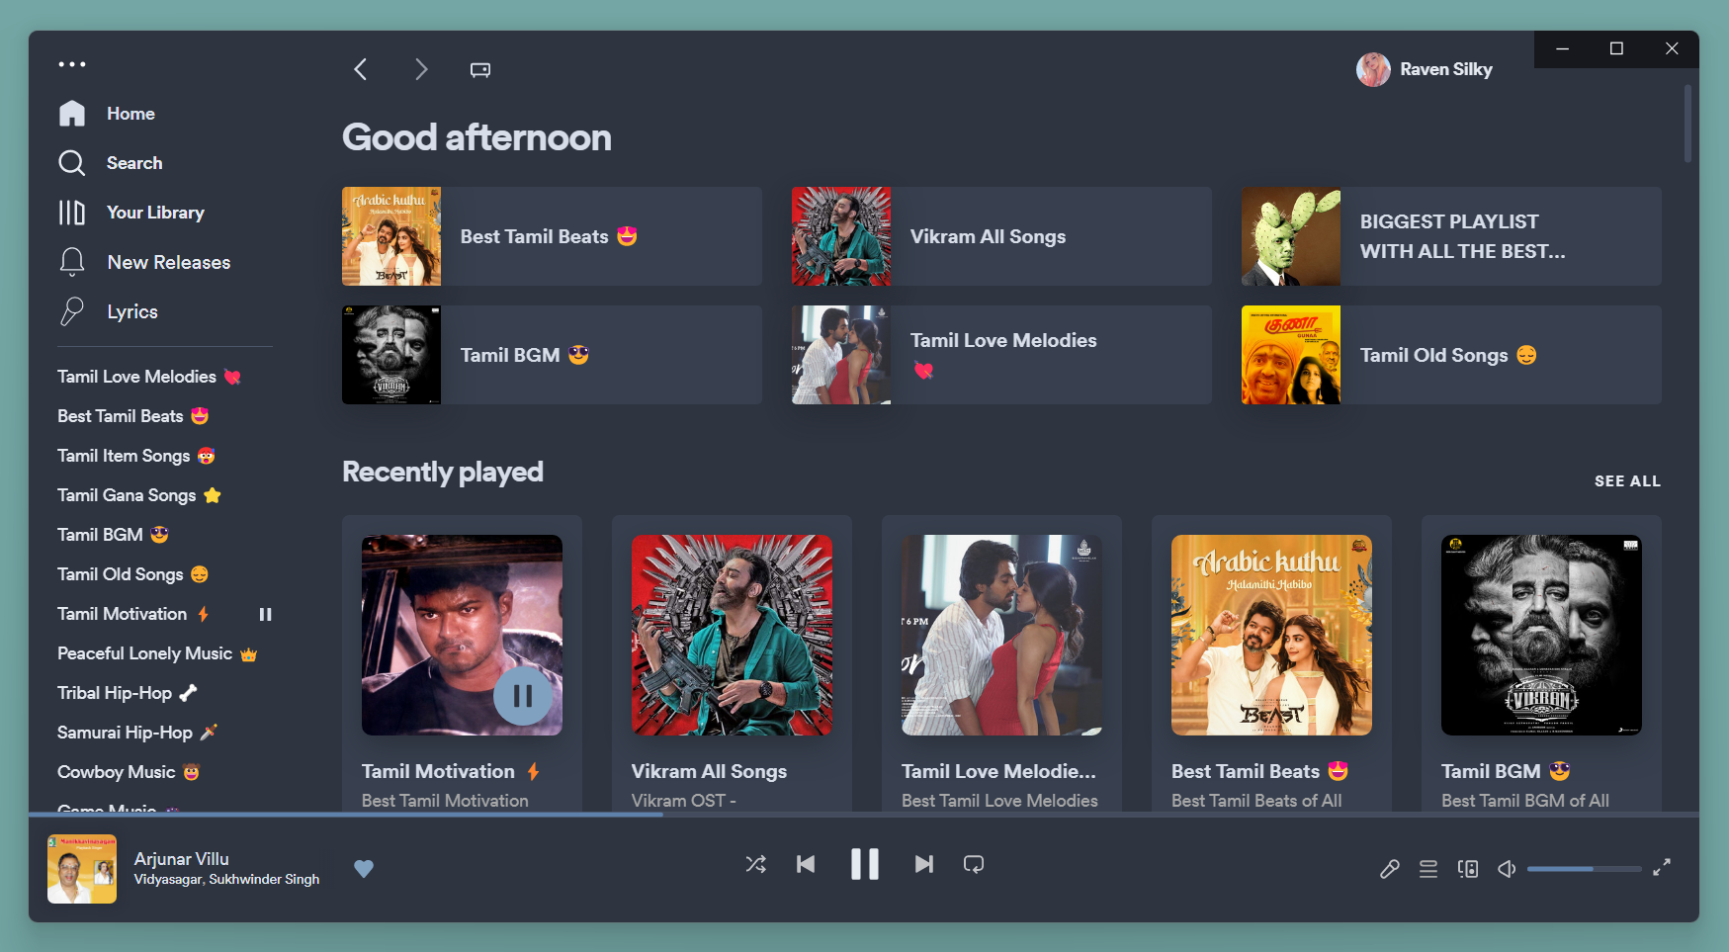
Task: Open Tamil Item Songs playlist
Action: tap(136, 456)
